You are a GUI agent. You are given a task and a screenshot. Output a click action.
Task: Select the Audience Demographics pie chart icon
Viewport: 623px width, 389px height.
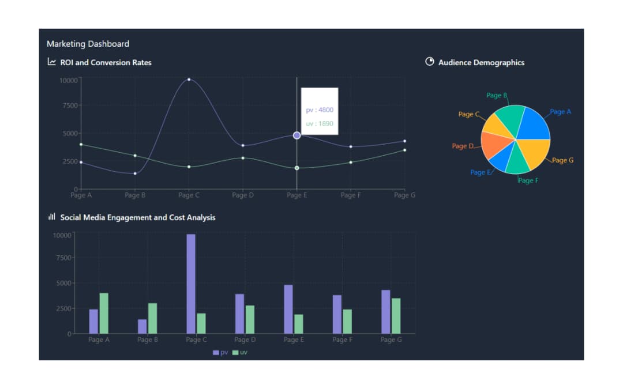pos(429,62)
